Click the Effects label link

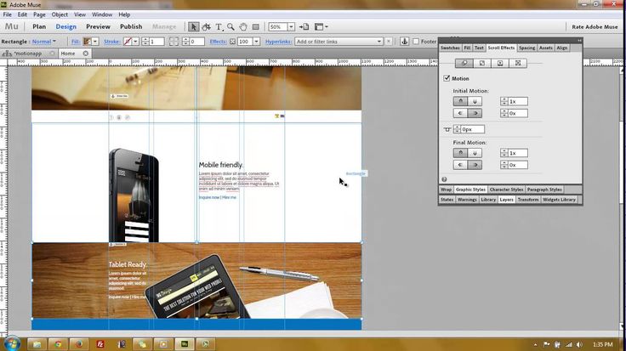pos(218,41)
